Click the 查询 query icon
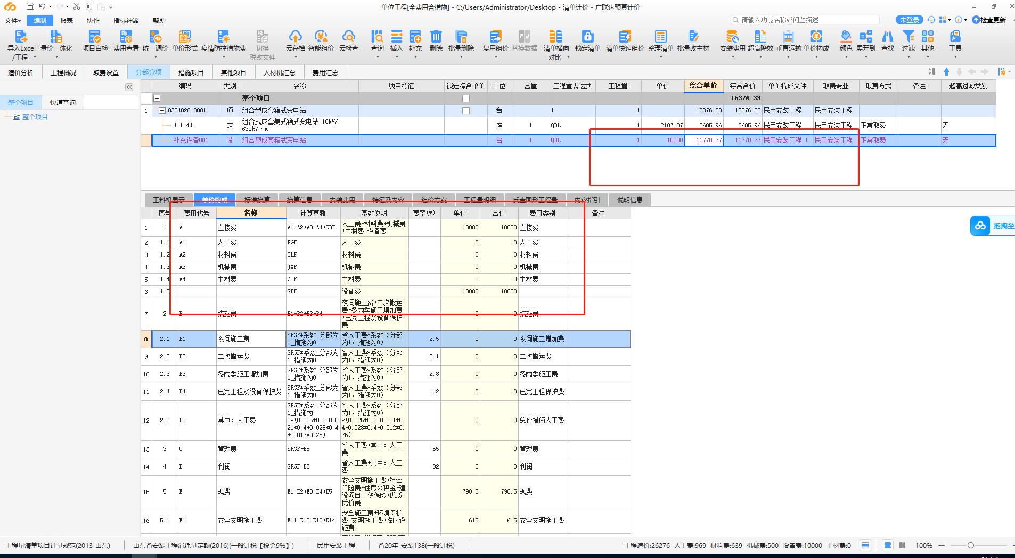The image size is (1015, 558). pyautogui.click(x=377, y=36)
